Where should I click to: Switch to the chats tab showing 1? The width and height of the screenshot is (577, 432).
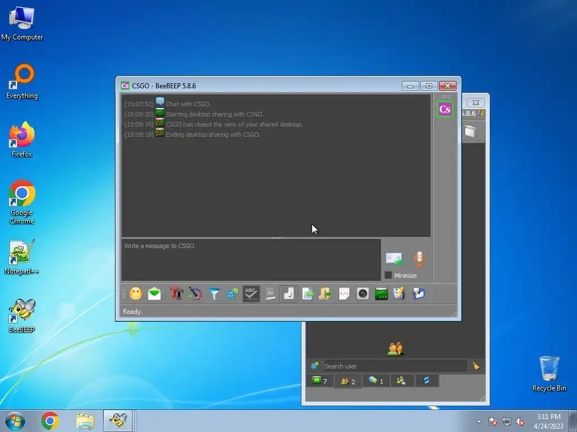pos(376,381)
